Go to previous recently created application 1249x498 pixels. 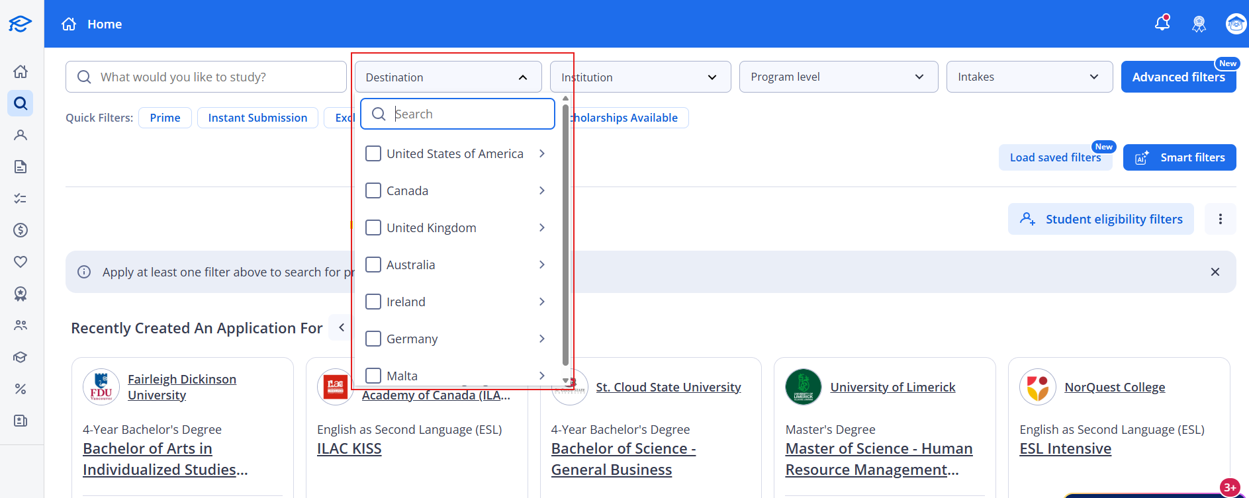342,327
